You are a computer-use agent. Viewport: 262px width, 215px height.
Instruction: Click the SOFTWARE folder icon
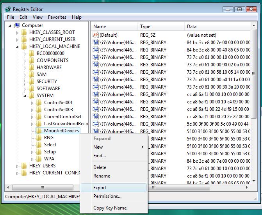point(31,89)
